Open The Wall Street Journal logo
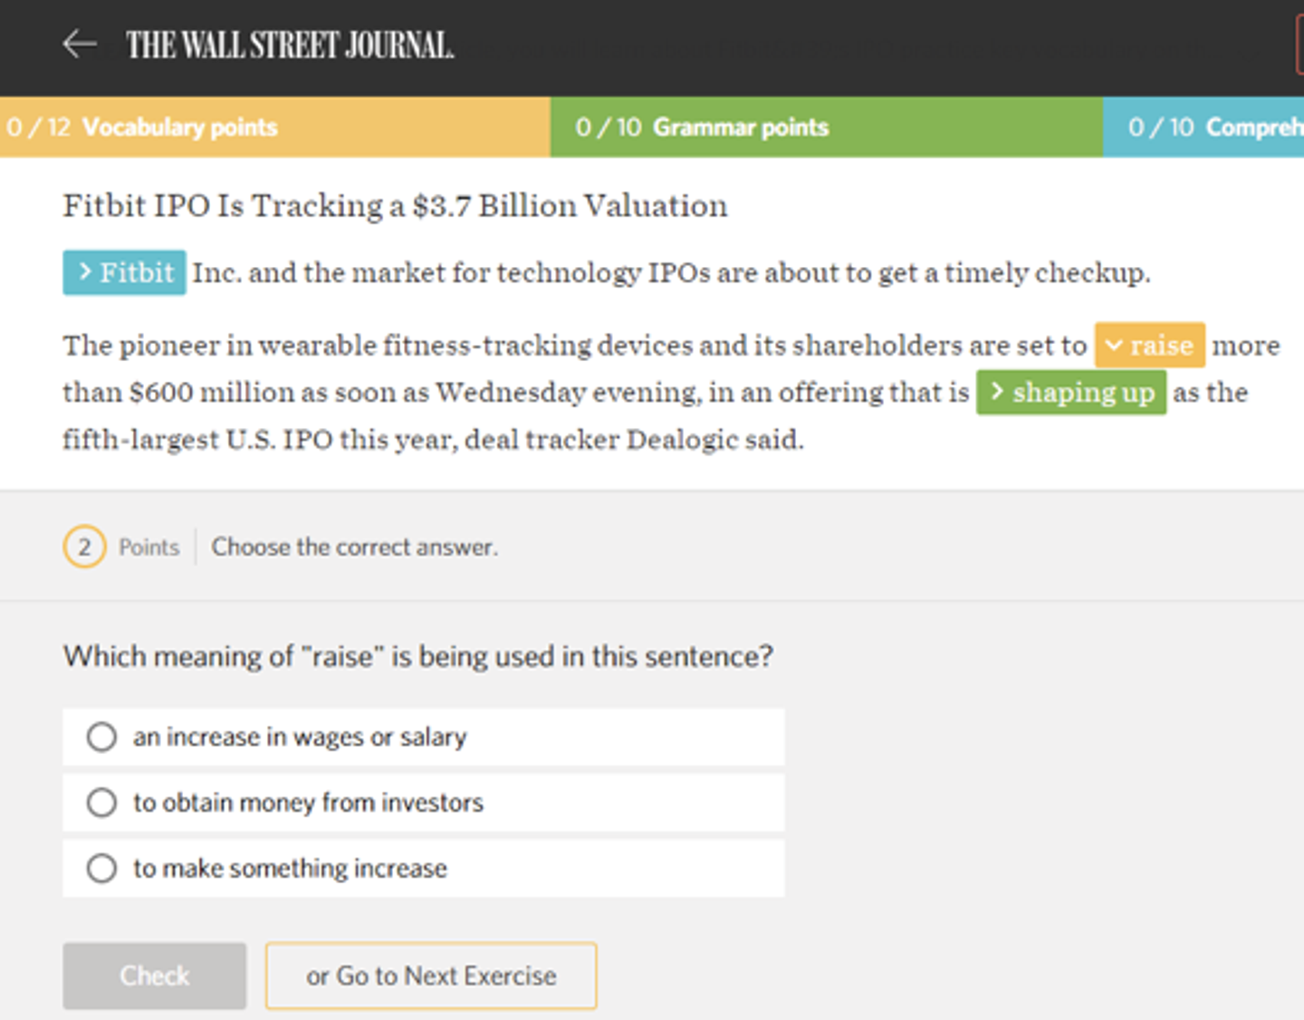Viewport: 1304px width, 1020px height. (x=290, y=45)
